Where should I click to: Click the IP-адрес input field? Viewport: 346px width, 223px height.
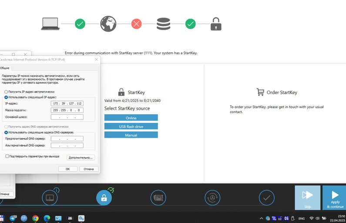pos(67,103)
